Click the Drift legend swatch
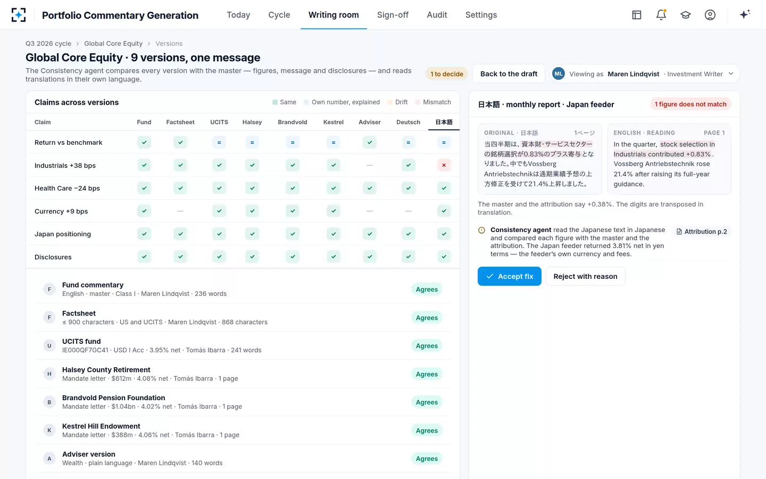This screenshot has height=479, width=766. pyautogui.click(x=390, y=102)
